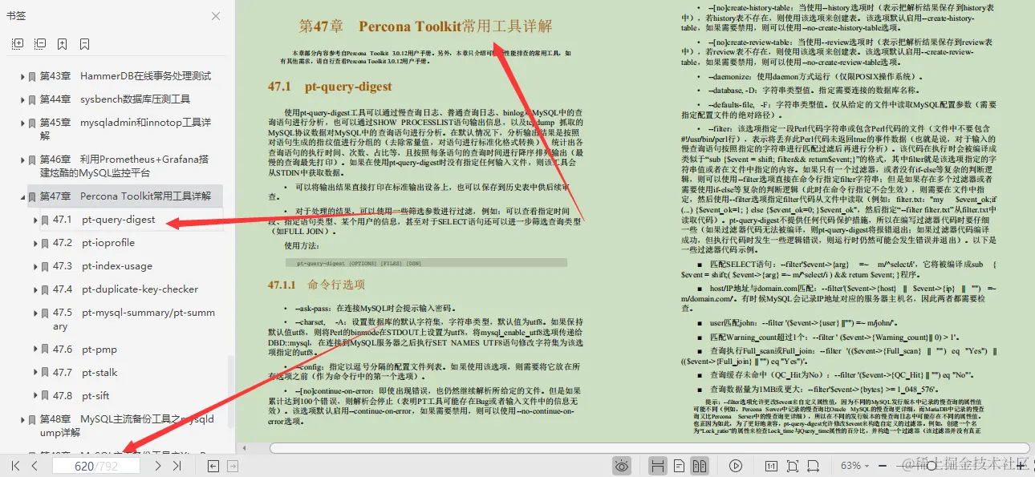Go to the next page
Viewport: 1035px width, 477px height.
(158, 465)
